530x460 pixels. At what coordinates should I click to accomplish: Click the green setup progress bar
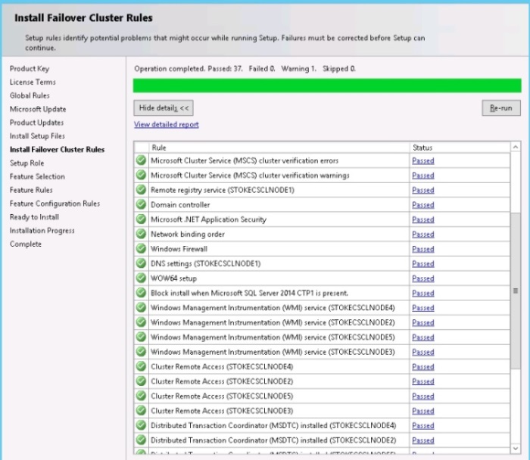tap(327, 85)
